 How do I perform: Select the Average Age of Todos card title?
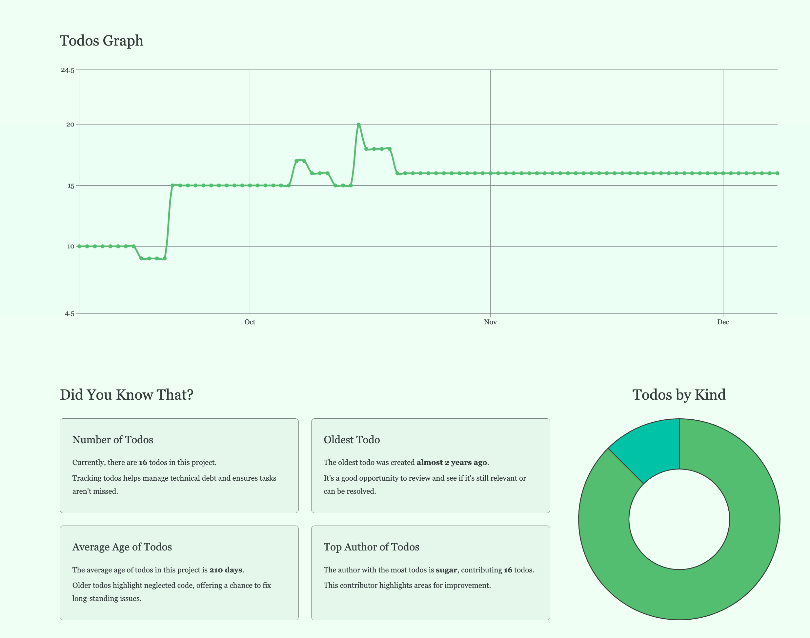[122, 547]
